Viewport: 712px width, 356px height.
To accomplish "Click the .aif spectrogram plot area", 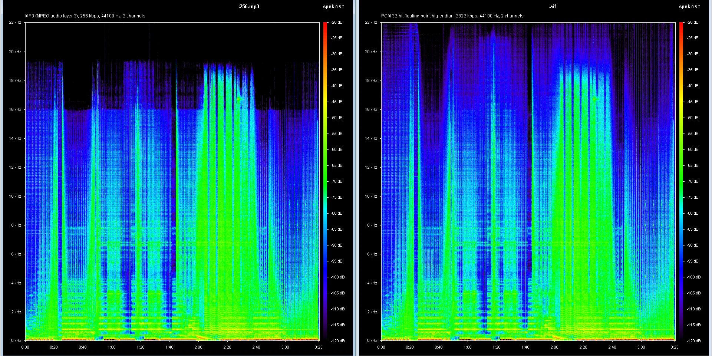I will pyautogui.click(x=528, y=181).
